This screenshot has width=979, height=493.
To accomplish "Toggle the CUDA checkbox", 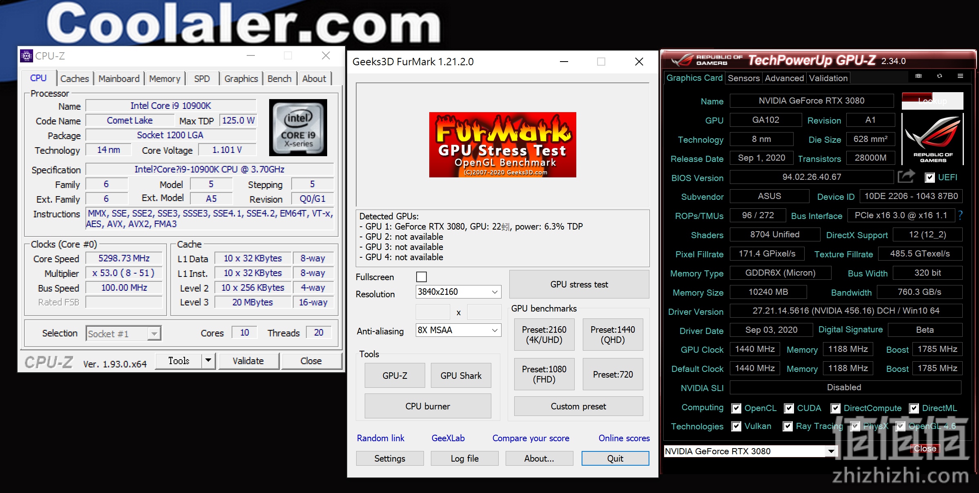I will point(789,408).
